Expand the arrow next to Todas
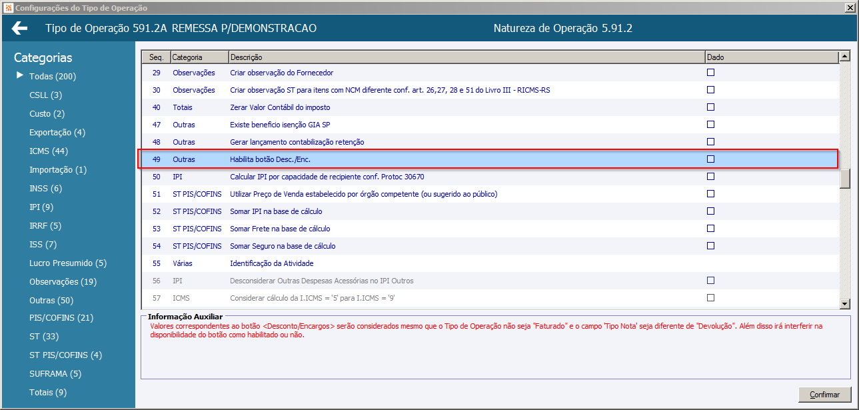The image size is (859, 410). coord(20,75)
